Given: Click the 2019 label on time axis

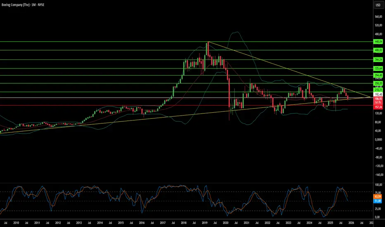Looking at the screenshot, I should coord(204,223).
